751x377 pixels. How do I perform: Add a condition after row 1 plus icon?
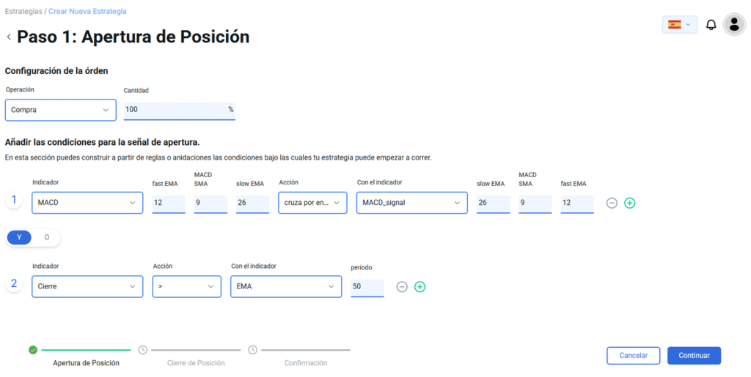tap(630, 203)
